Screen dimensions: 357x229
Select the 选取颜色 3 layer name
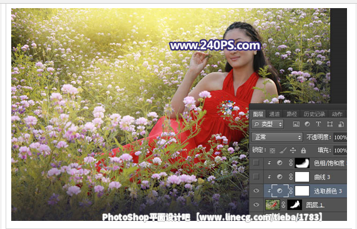(x=328, y=191)
